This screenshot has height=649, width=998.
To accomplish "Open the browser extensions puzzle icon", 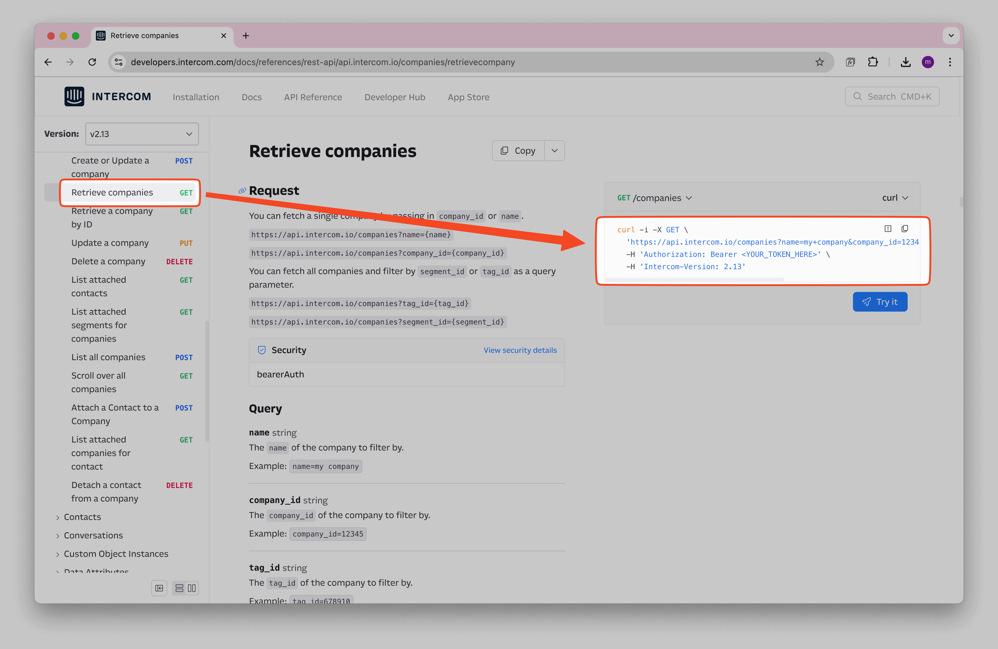I will pos(873,62).
